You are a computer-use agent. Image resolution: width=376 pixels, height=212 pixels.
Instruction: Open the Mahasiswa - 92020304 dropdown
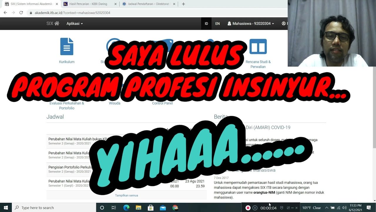coord(251,24)
